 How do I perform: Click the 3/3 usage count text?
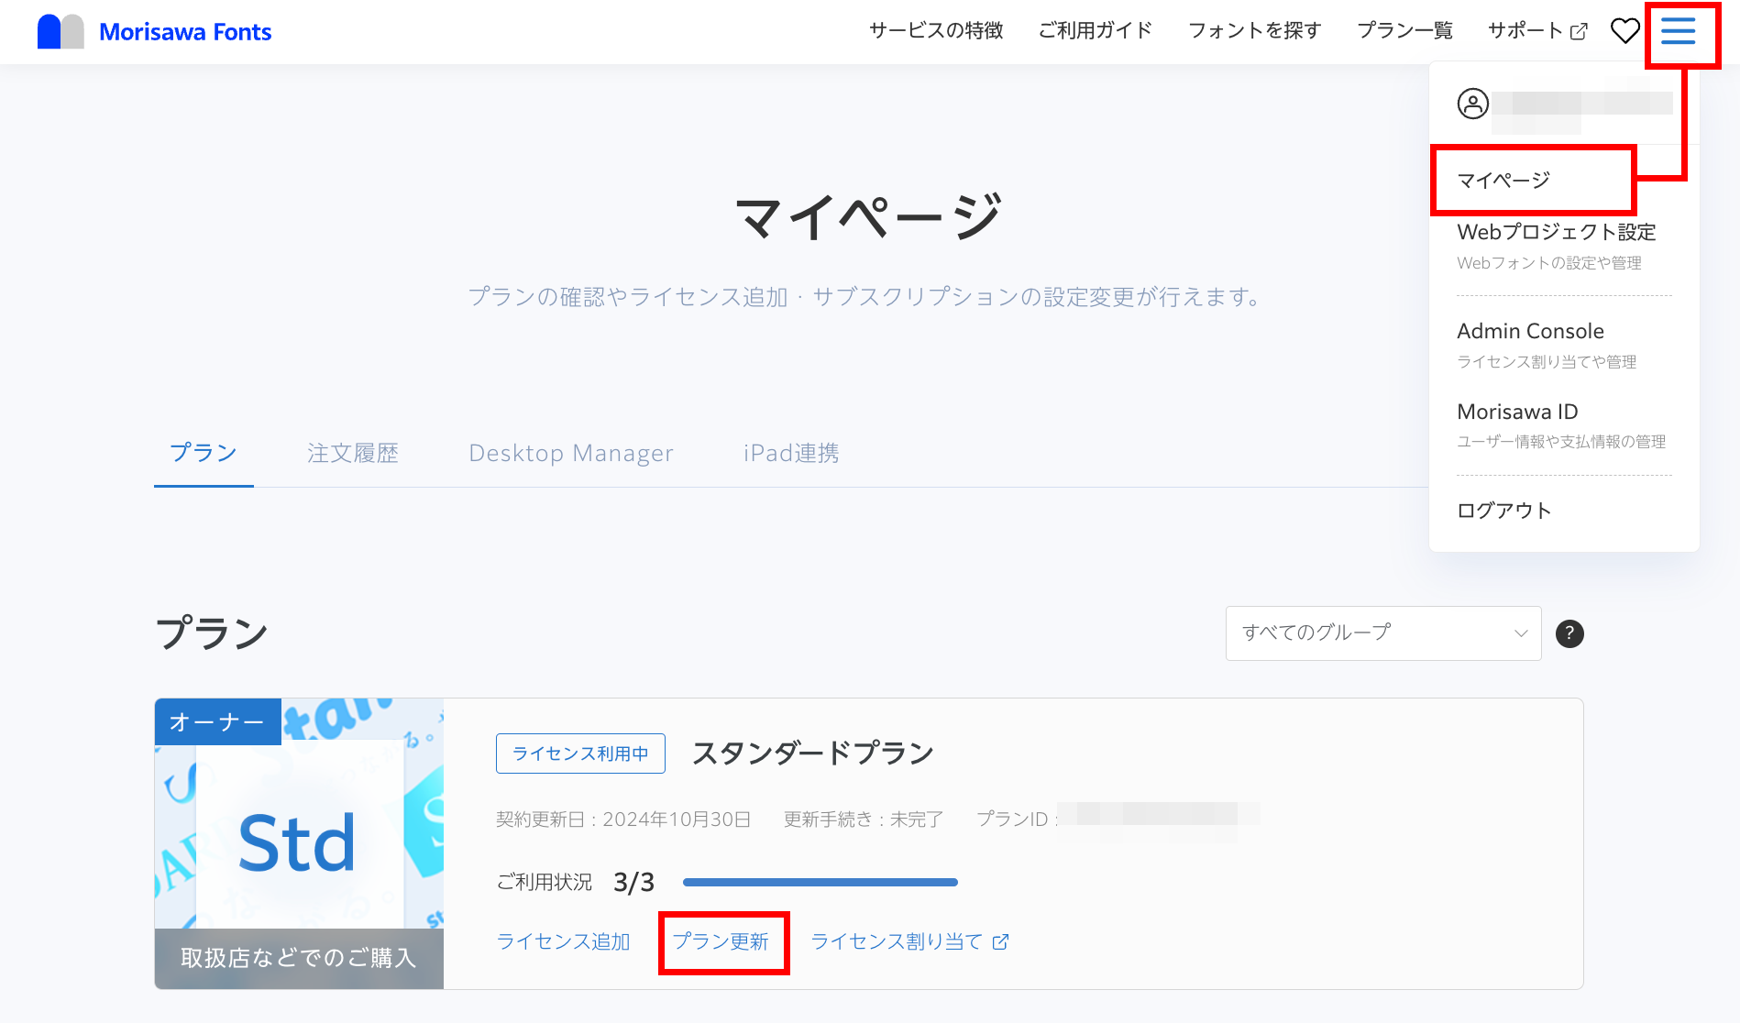point(633,882)
